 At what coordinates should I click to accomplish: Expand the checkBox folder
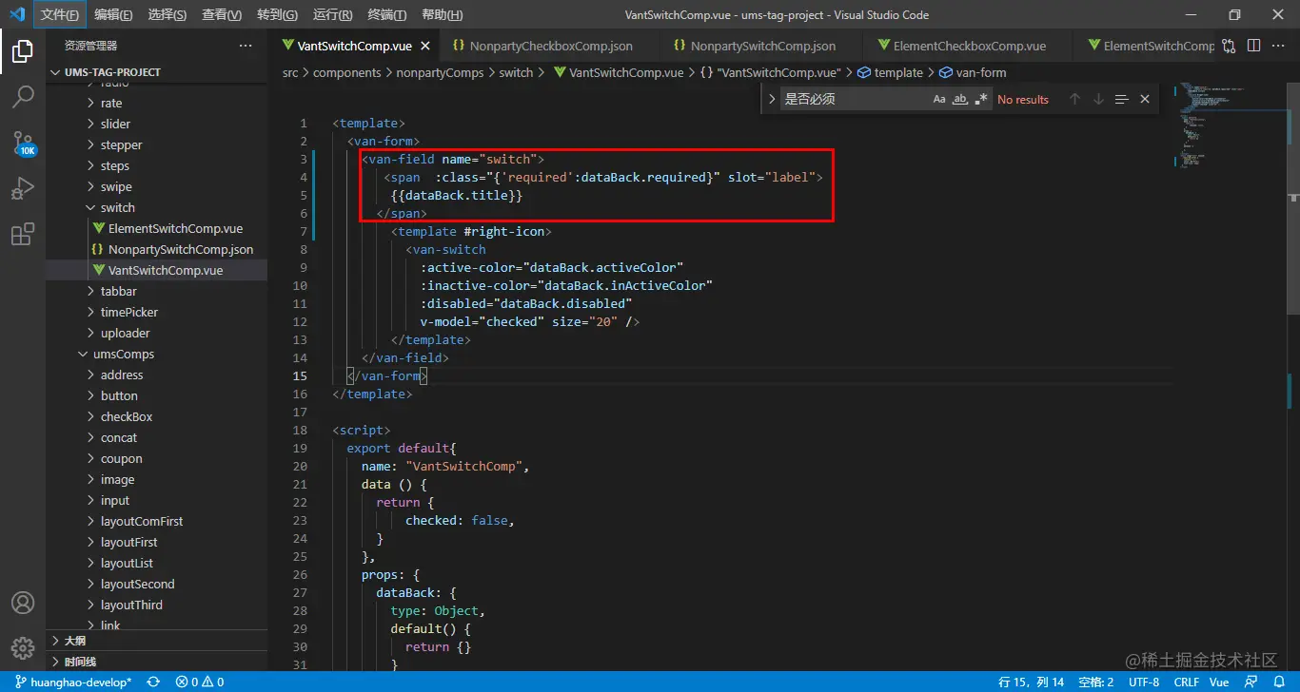coord(156,416)
